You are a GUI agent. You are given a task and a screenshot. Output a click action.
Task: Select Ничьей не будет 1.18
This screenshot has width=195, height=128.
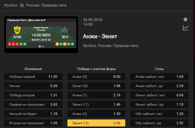(33, 114)
